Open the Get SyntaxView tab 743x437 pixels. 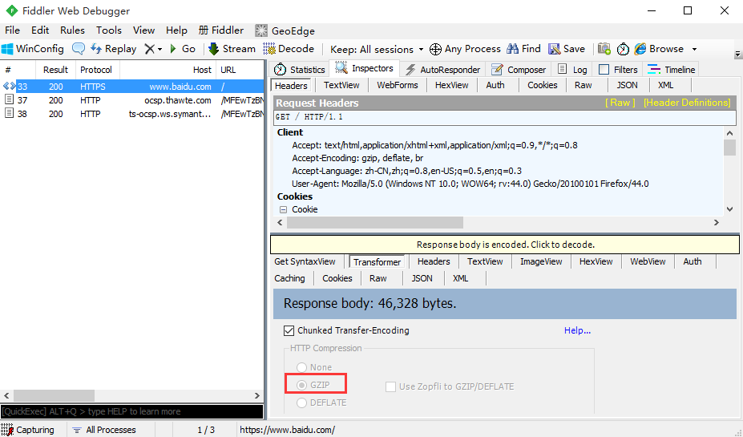(305, 261)
